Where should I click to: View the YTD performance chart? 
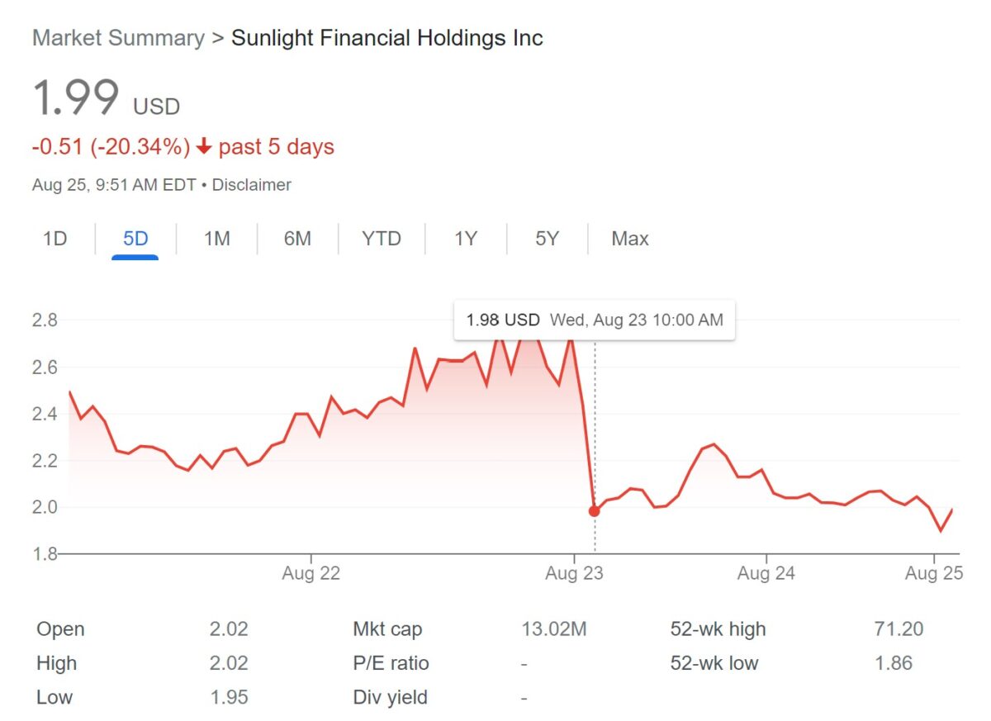[382, 239]
